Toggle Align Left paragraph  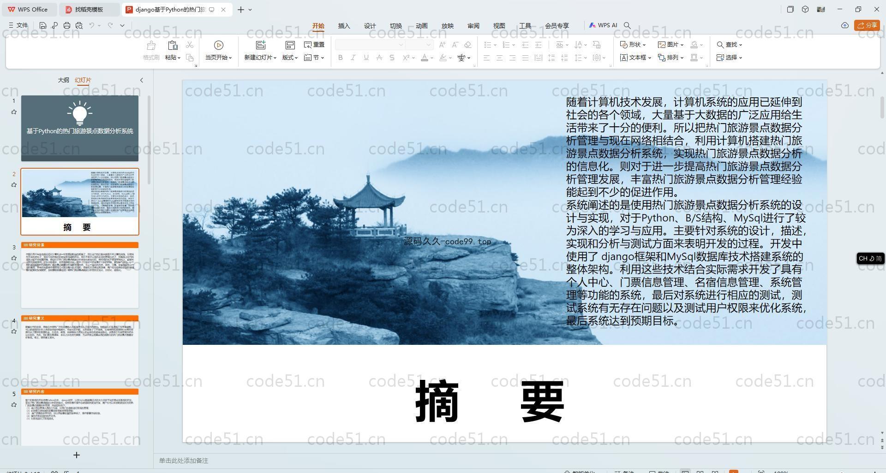486,58
